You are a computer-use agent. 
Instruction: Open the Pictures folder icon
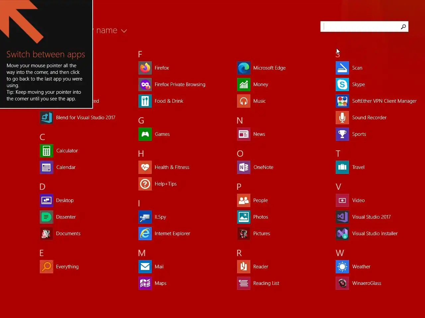[x=244, y=234]
